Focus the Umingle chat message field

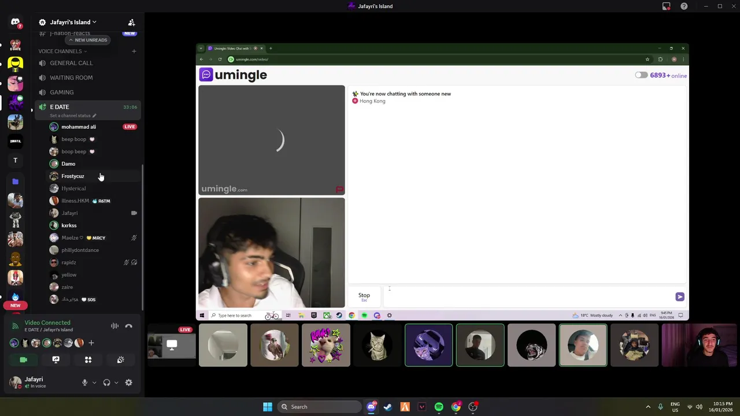point(527,296)
